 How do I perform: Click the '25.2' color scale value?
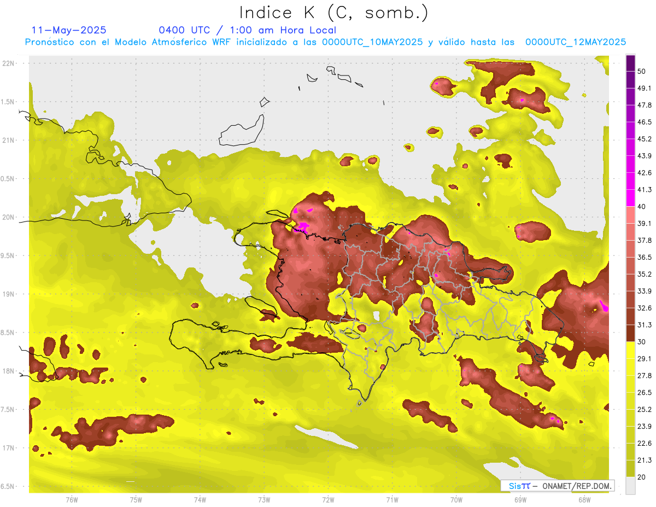point(645,409)
